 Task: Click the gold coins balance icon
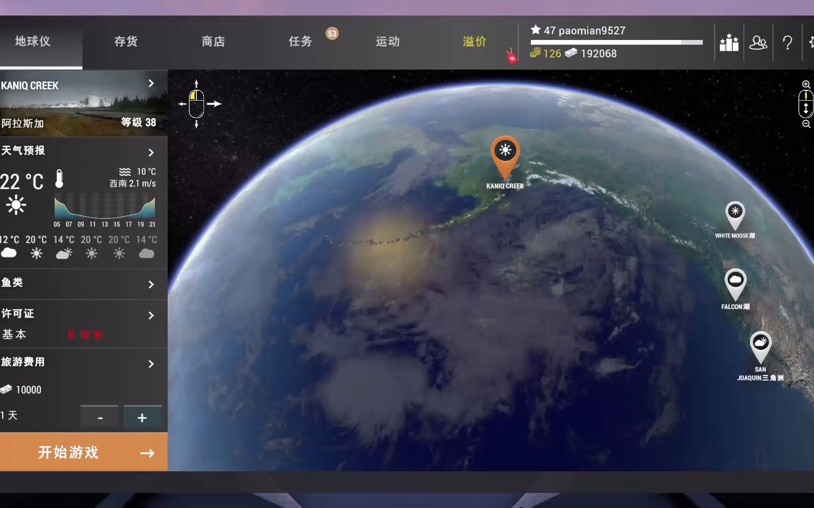point(535,53)
